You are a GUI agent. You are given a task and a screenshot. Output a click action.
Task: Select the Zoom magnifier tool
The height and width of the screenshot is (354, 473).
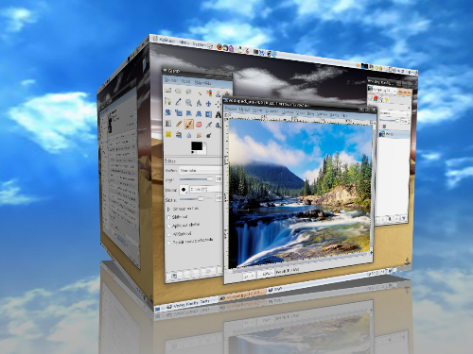point(188,103)
